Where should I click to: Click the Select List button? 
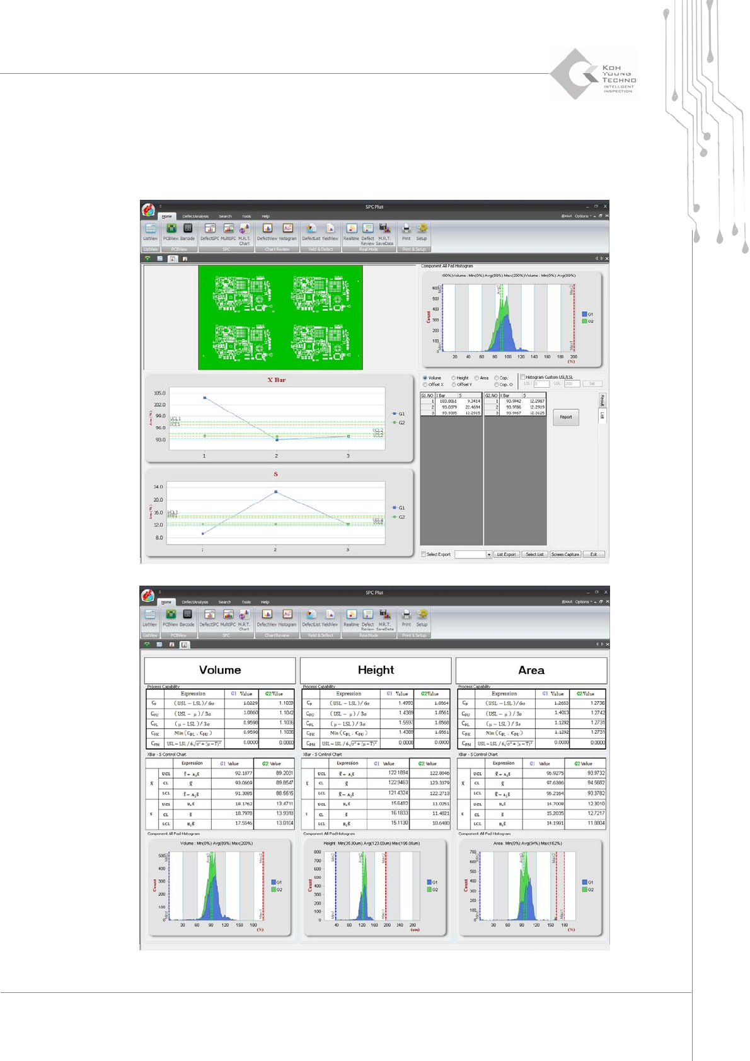pos(534,555)
